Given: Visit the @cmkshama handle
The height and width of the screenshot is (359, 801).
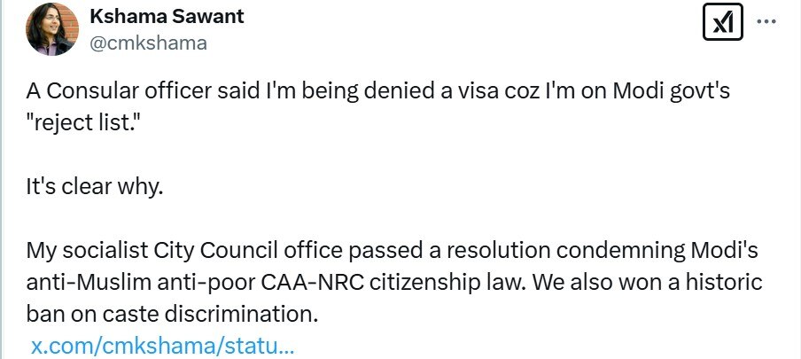Looking at the screenshot, I should point(148,43).
